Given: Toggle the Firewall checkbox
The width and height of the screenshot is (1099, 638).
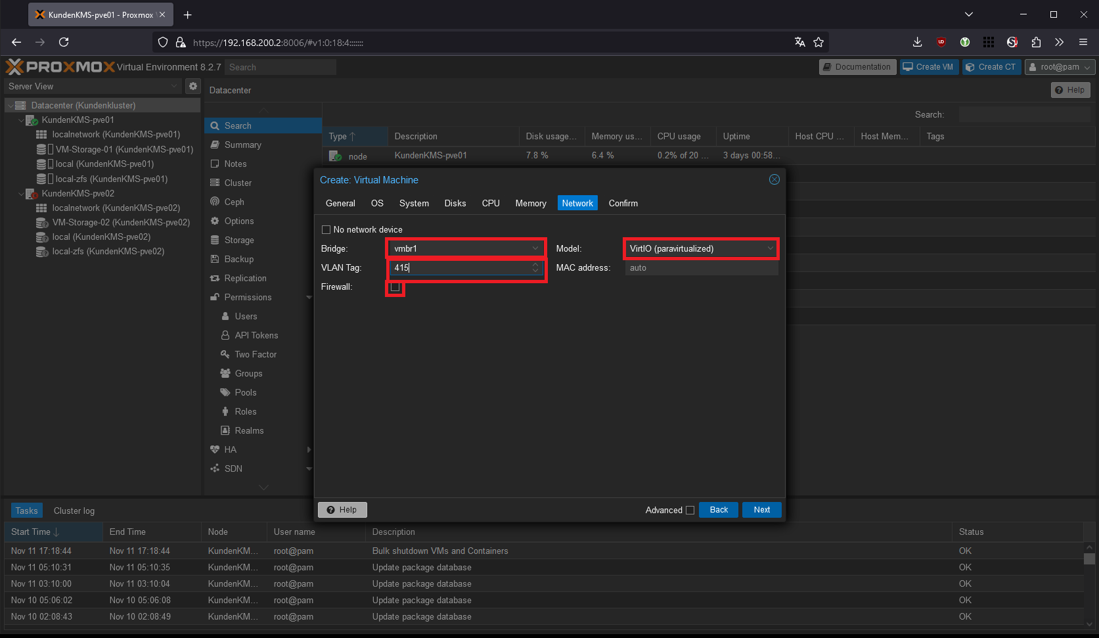Looking at the screenshot, I should (x=395, y=287).
